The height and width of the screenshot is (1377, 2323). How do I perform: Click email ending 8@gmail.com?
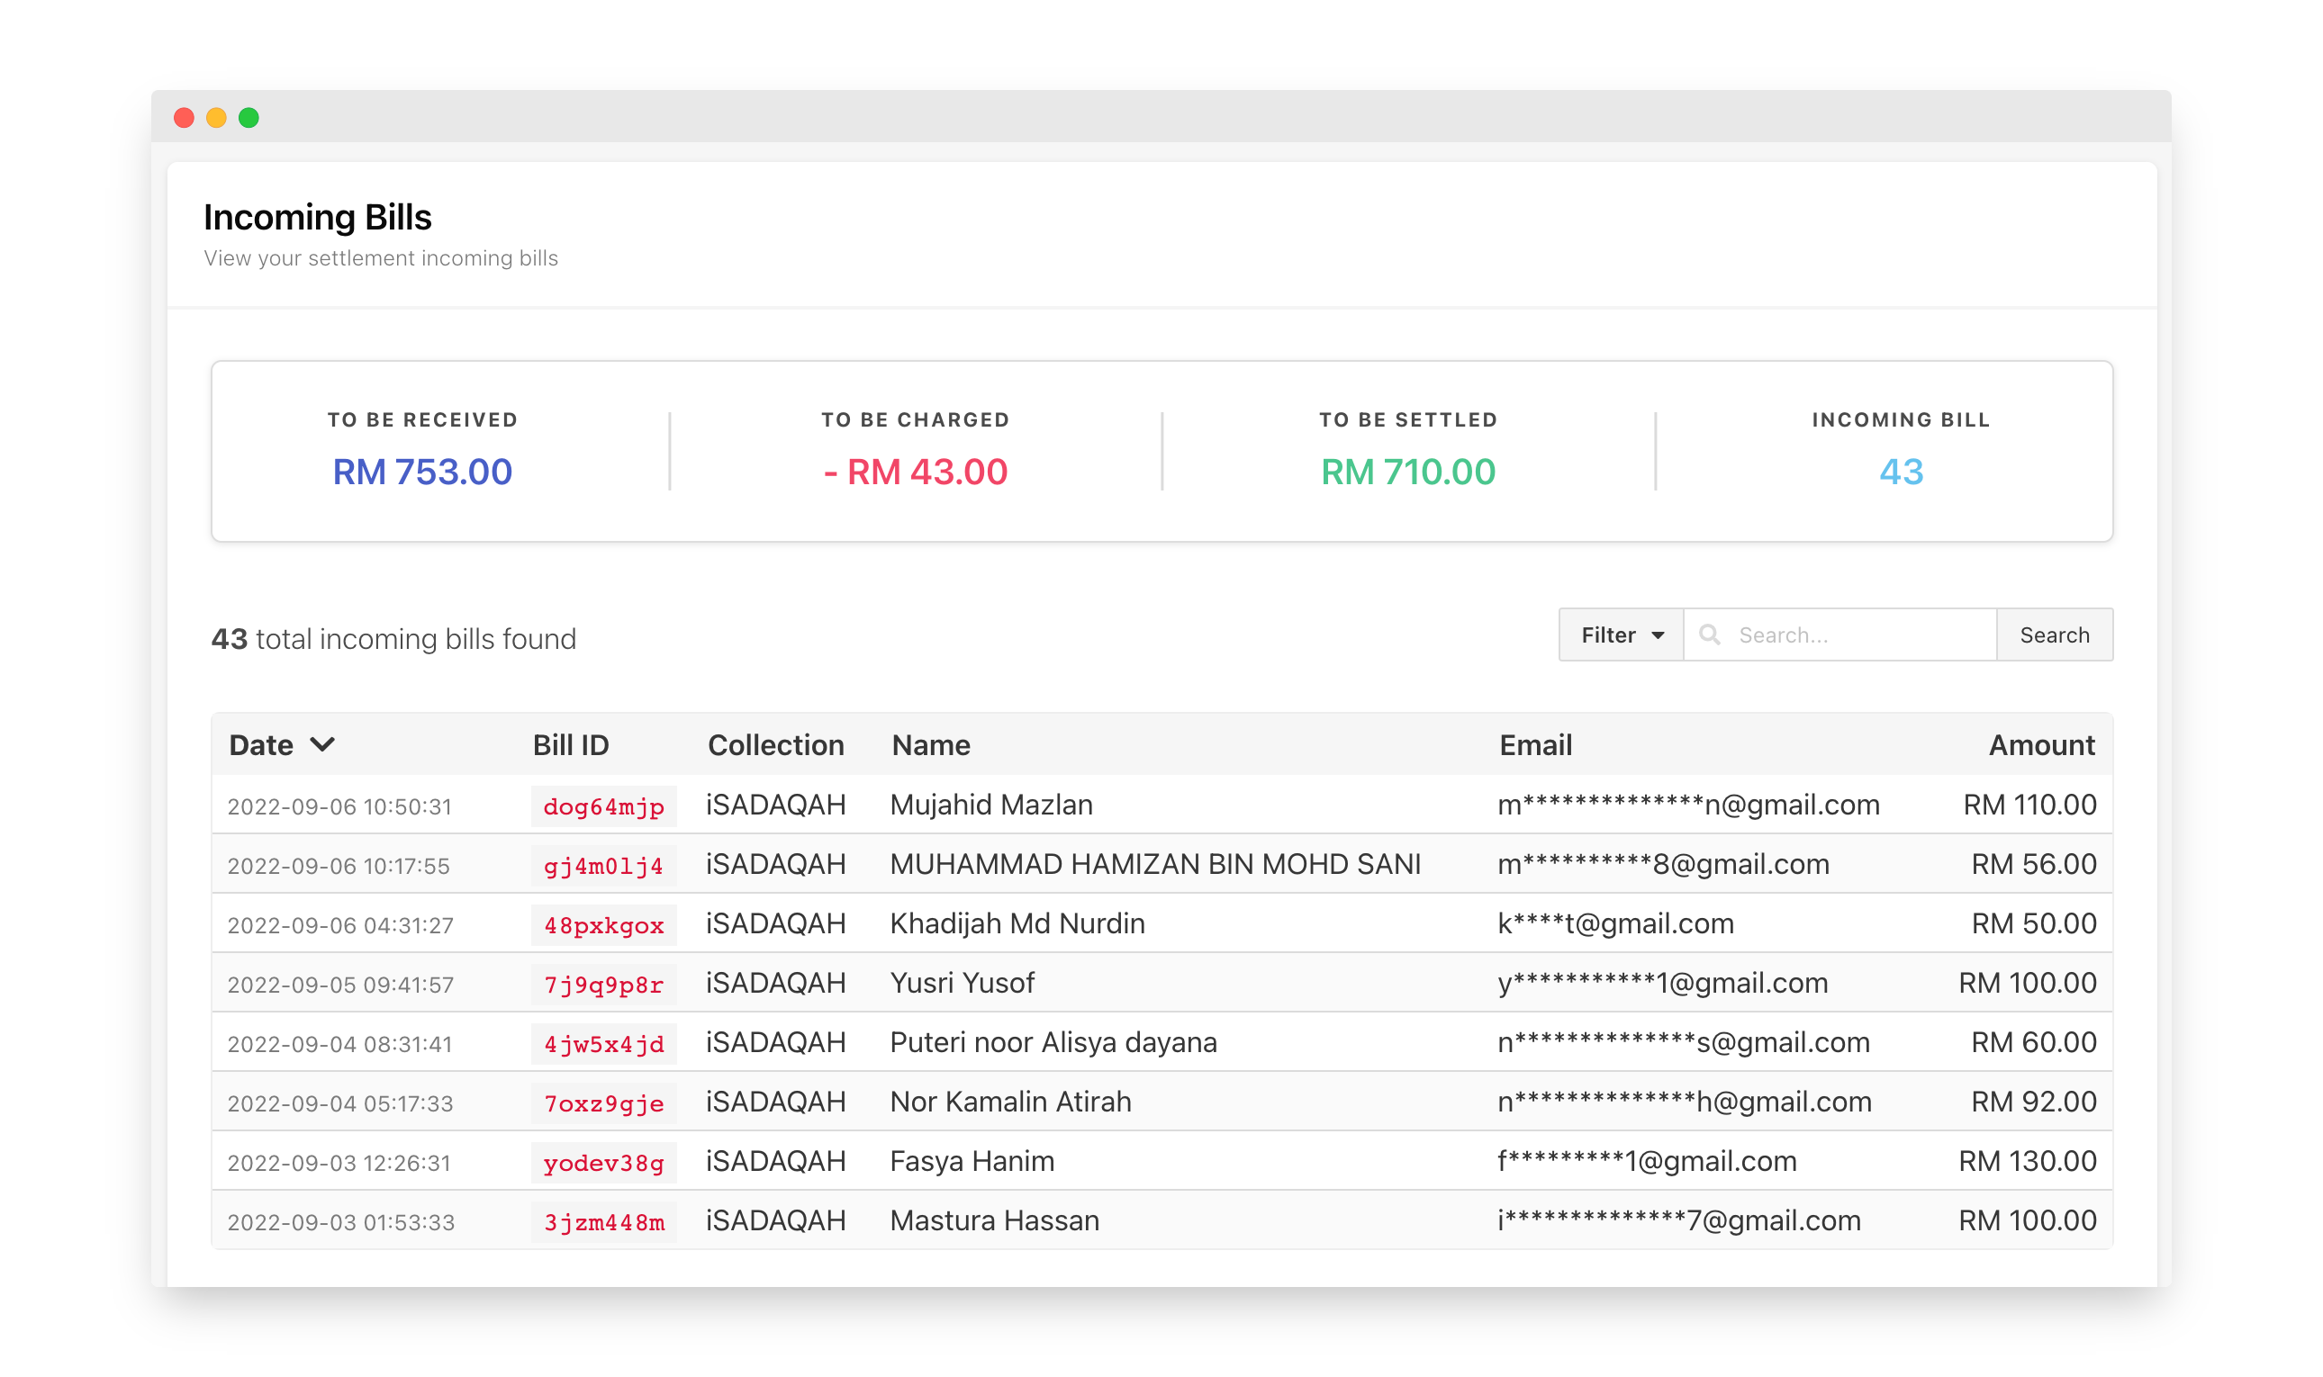1663,864
